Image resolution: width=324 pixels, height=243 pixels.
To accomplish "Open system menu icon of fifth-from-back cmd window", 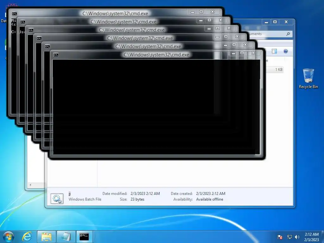I will [47, 47].
